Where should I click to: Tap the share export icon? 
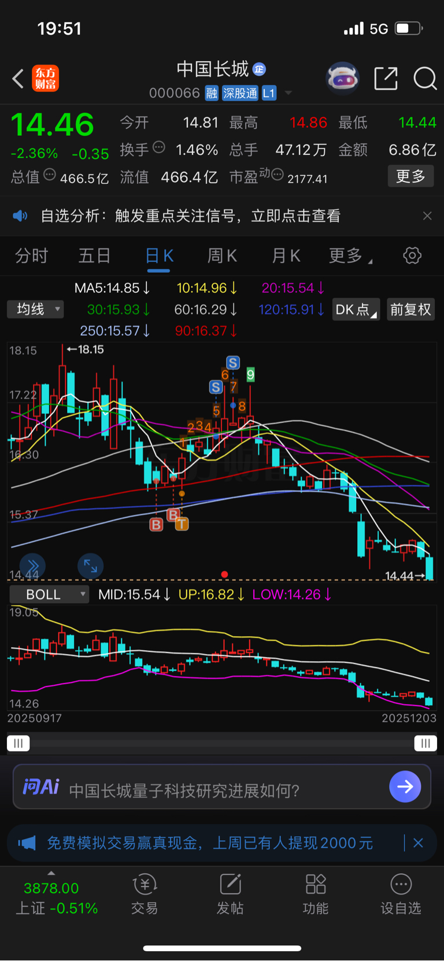(x=386, y=78)
